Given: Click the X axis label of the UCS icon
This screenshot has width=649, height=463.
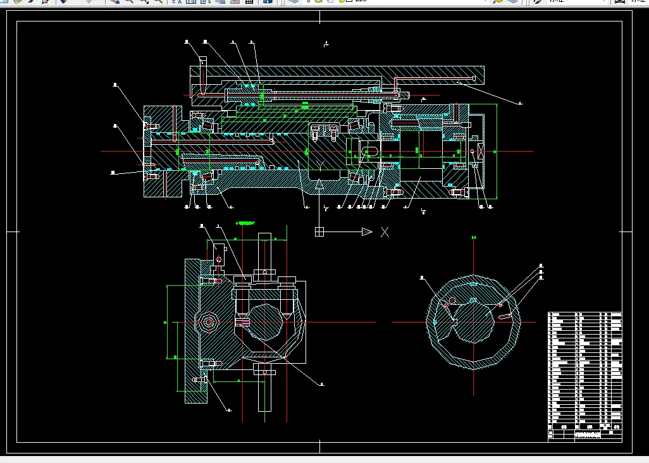Looking at the screenshot, I should [x=385, y=232].
